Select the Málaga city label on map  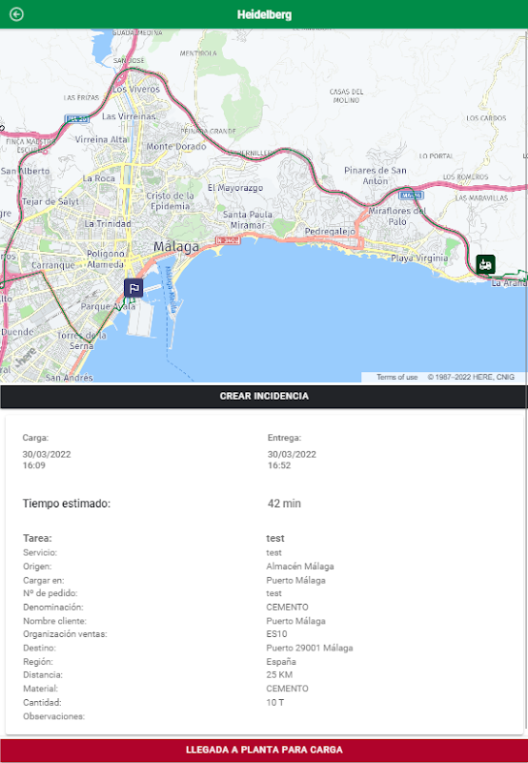click(176, 247)
